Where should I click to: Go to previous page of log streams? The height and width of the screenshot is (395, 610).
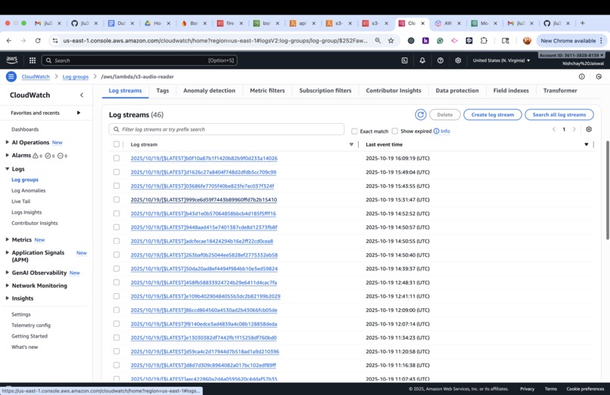click(554, 129)
